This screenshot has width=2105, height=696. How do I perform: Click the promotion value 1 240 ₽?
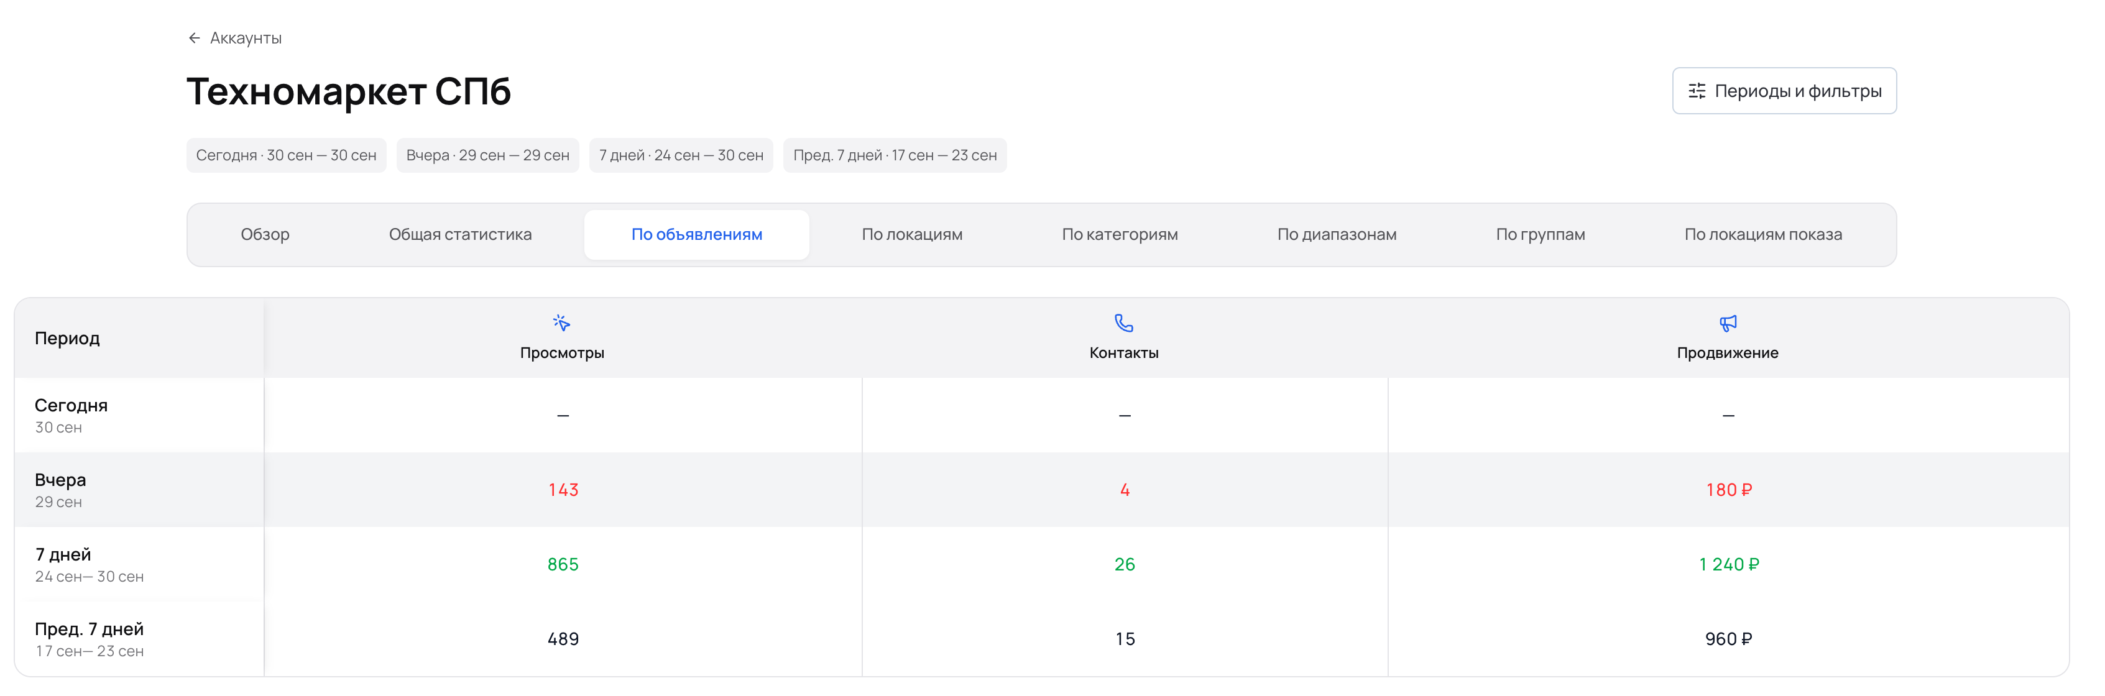(1728, 564)
